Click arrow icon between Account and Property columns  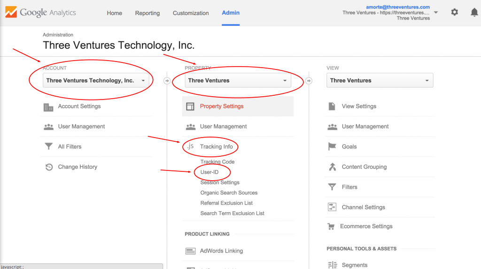[x=167, y=81]
